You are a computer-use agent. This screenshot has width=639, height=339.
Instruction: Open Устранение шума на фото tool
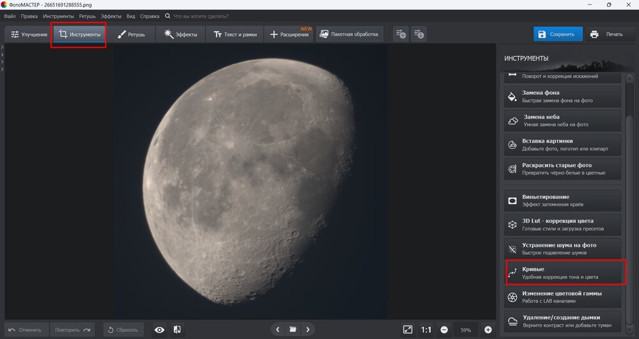(x=563, y=248)
